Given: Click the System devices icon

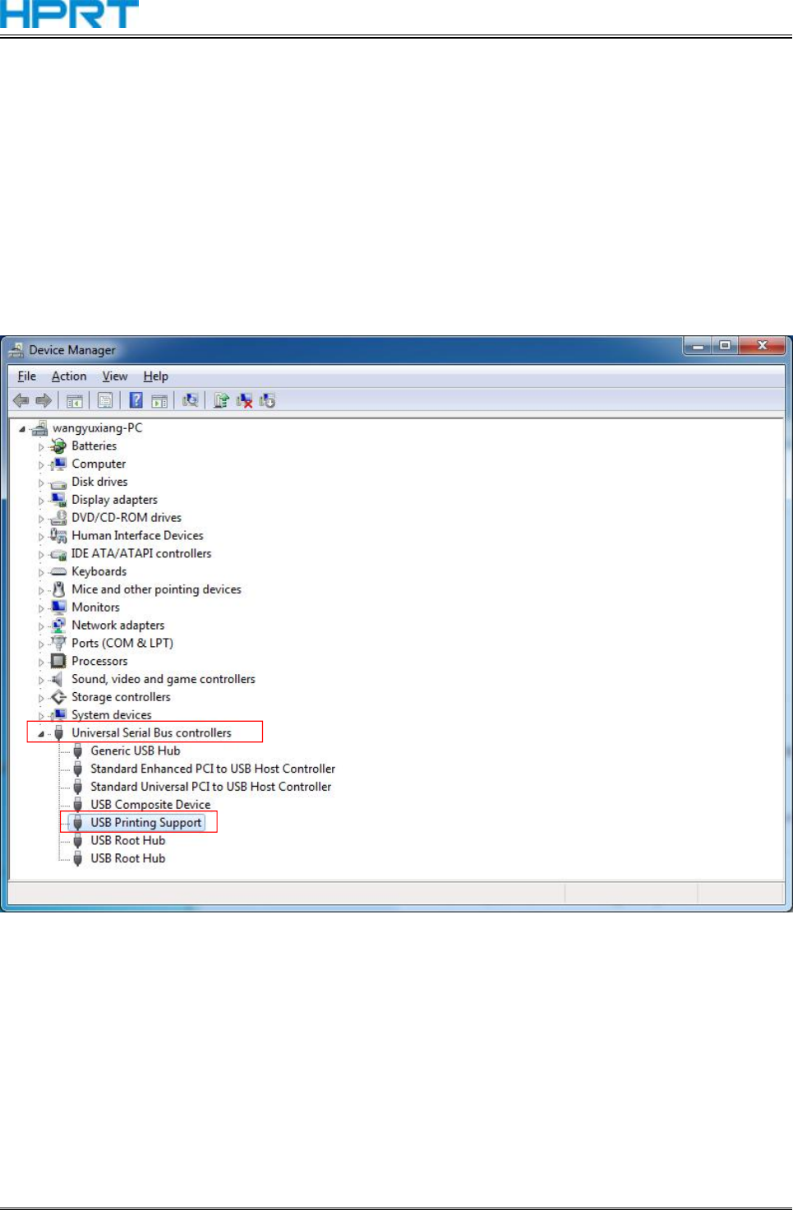Looking at the screenshot, I should pyautogui.click(x=58, y=715).
